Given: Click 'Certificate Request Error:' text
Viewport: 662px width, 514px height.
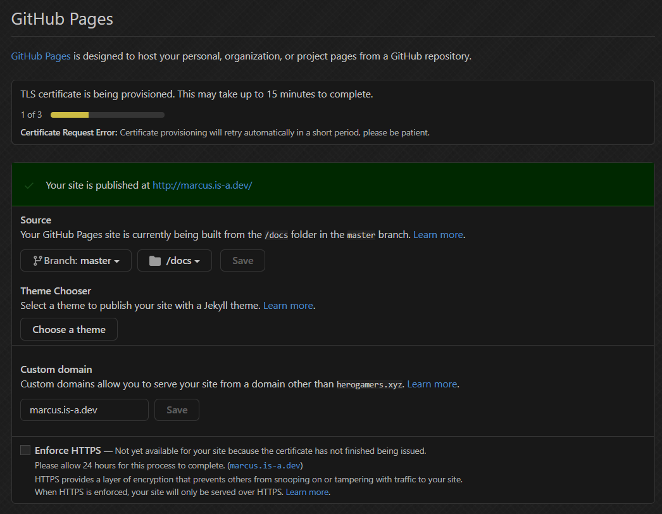Looking at the screenshot, I should (69, 133).
